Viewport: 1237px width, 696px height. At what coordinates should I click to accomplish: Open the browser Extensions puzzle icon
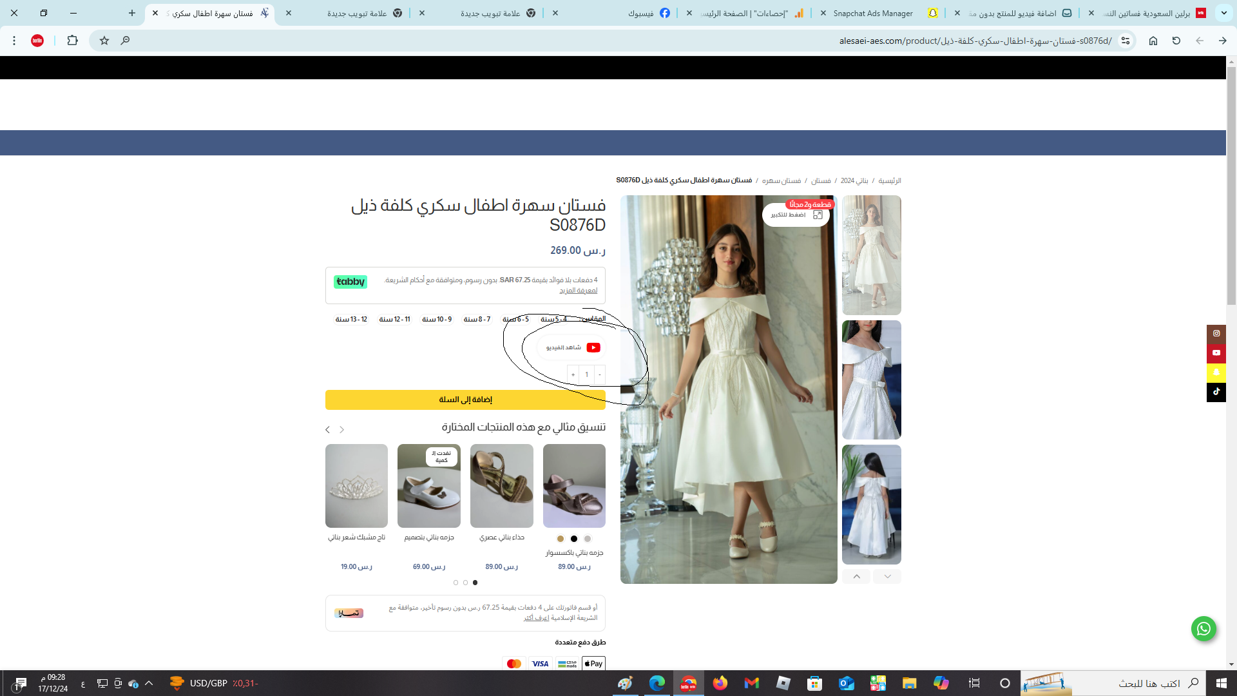point(72,41)
